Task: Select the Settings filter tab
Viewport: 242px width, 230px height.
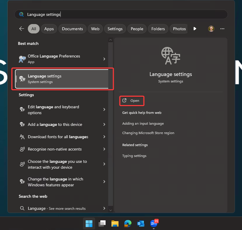Action: pos(115,29)
